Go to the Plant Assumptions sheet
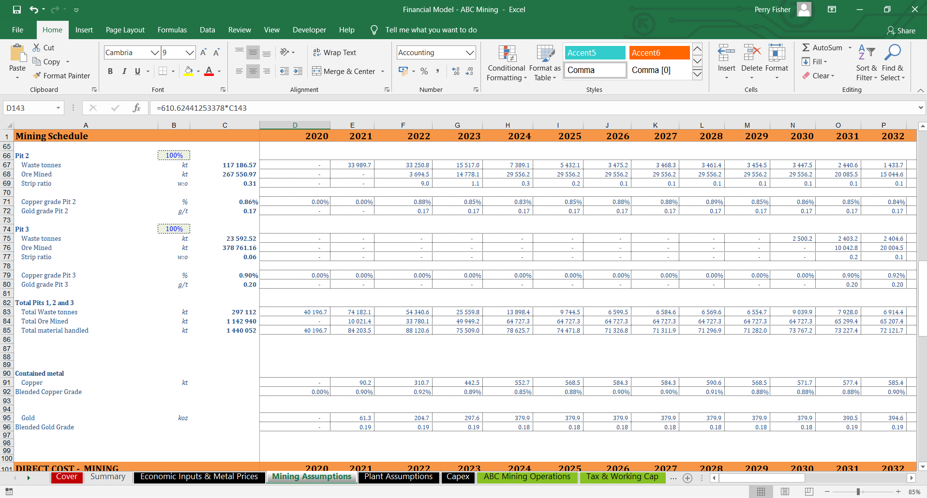This screenshot has width=927, height=498. (x=399, y=477)
